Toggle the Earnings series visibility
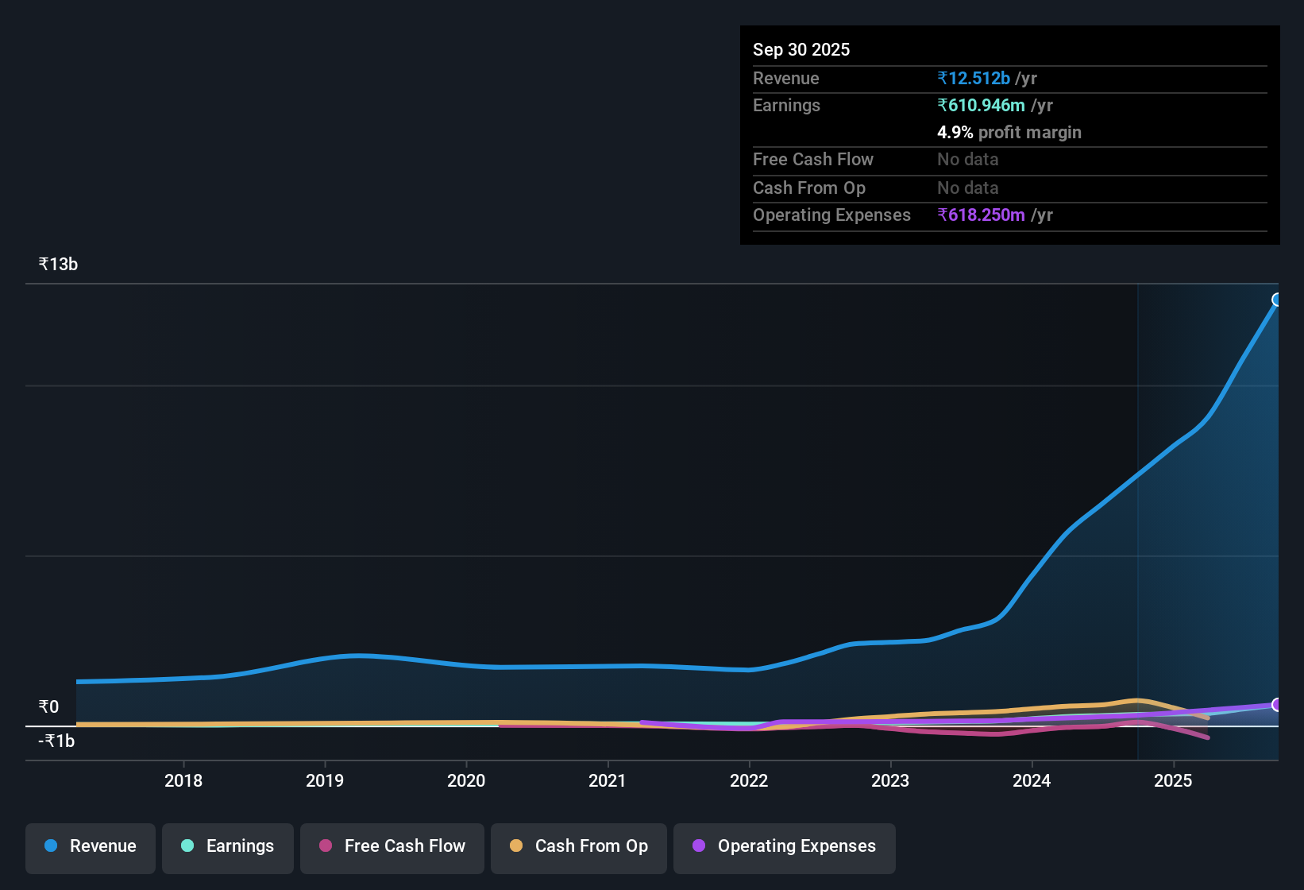Image resolution: width=1304 pixels, height=890 pixels. pos(227,847)
